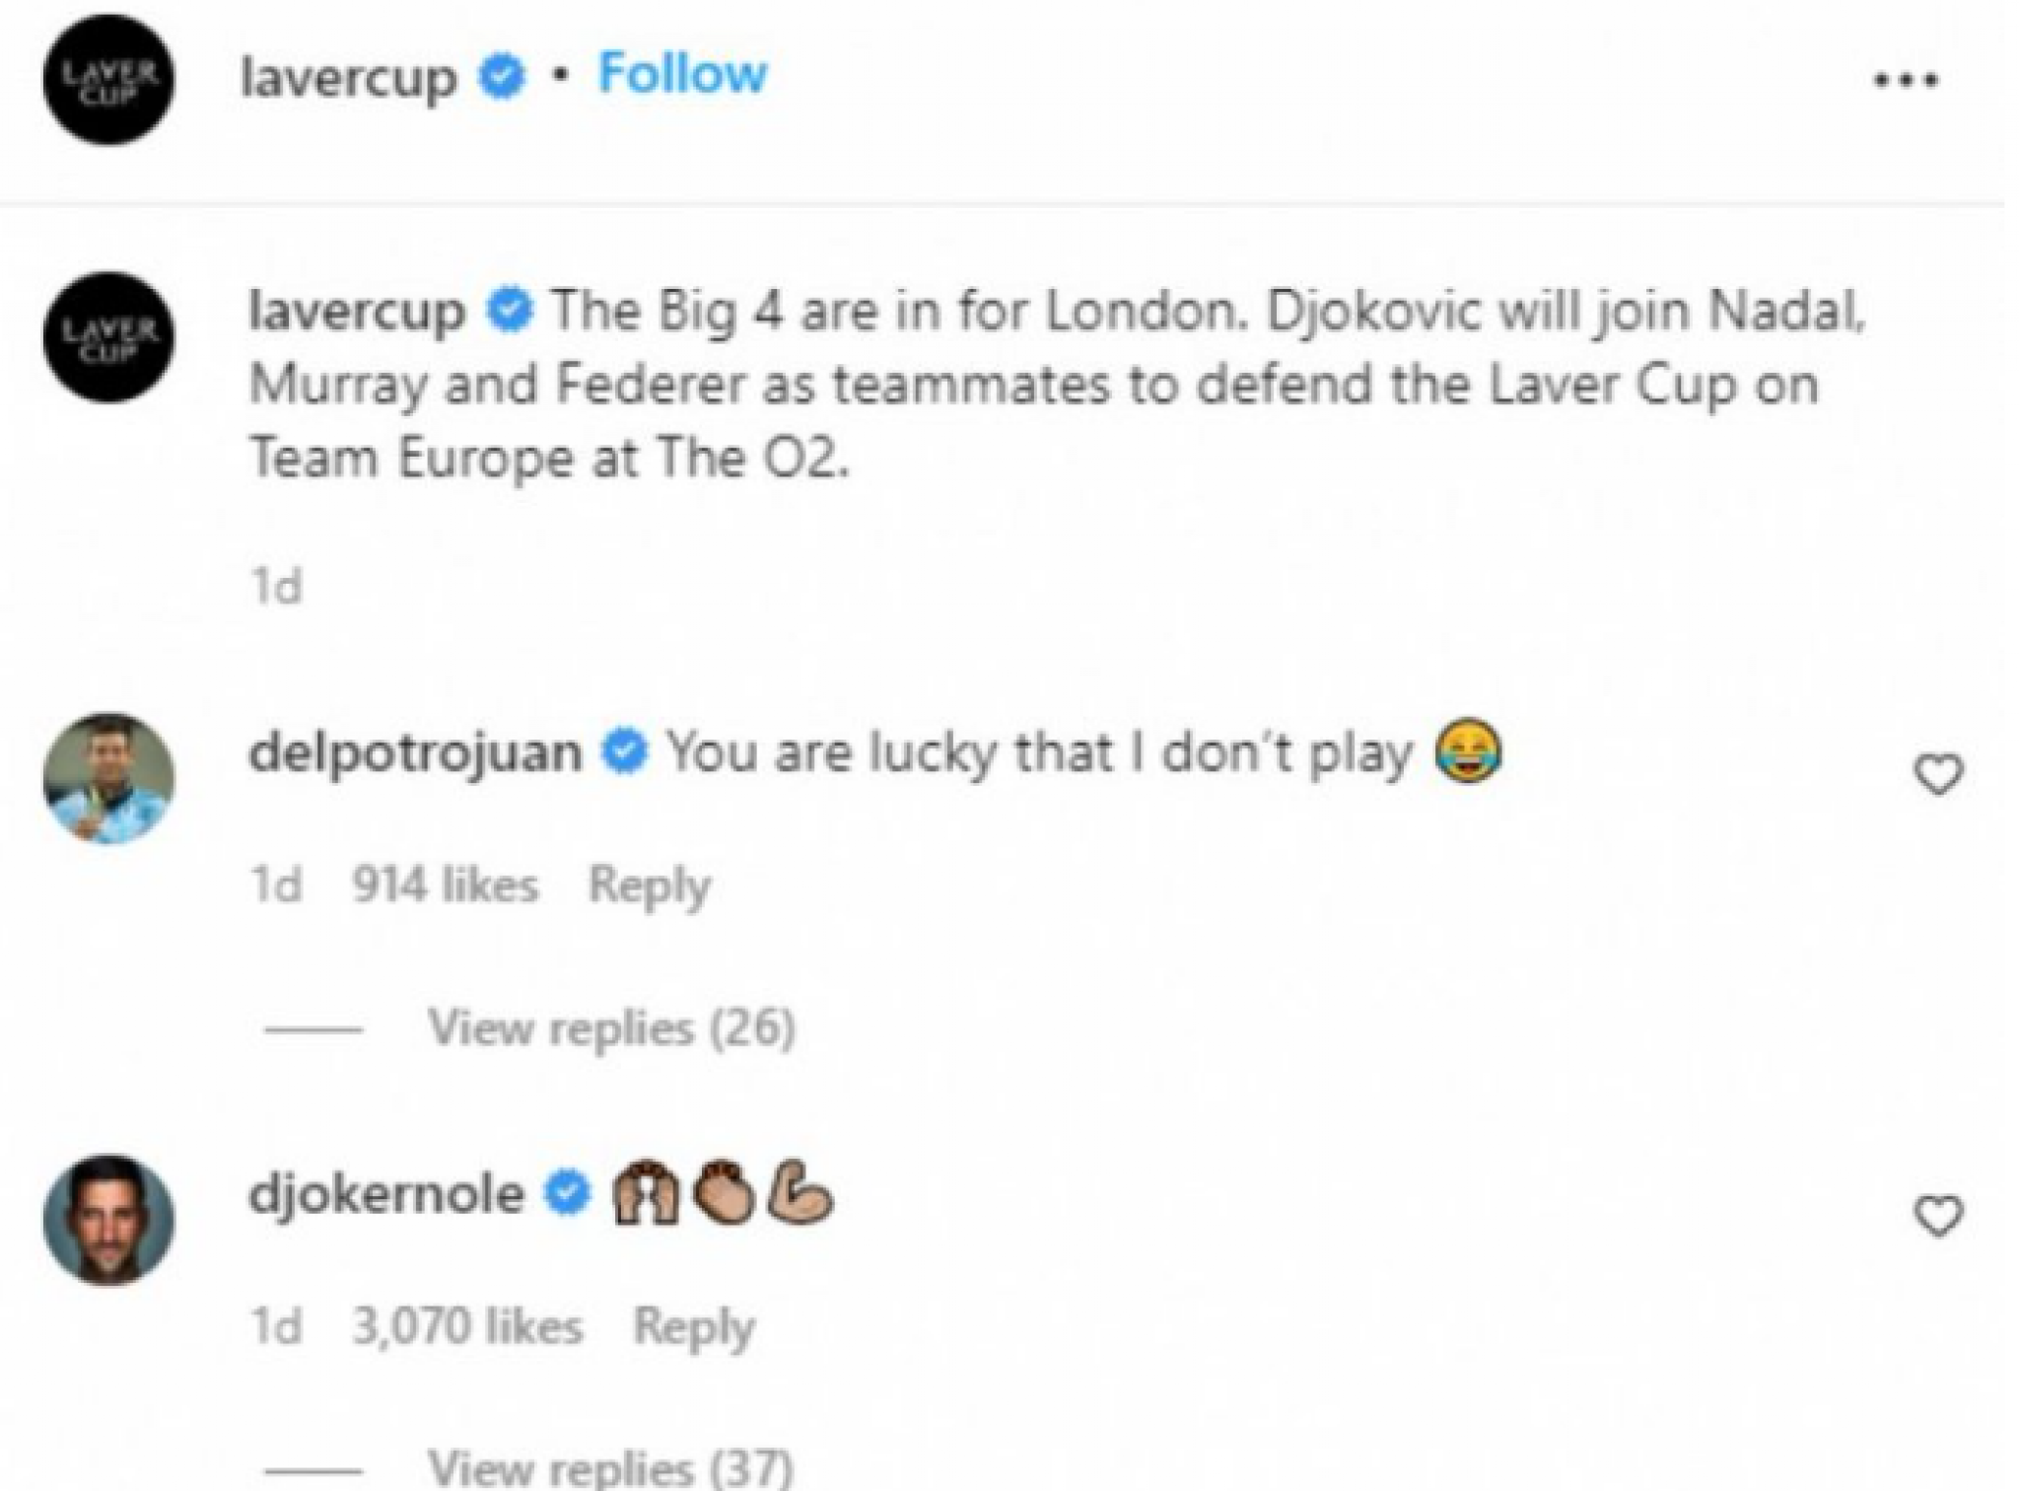Click 914 likes on delpotrojuan's comment
Viewport: 2019px width, 1491px height.
point(446,883)
